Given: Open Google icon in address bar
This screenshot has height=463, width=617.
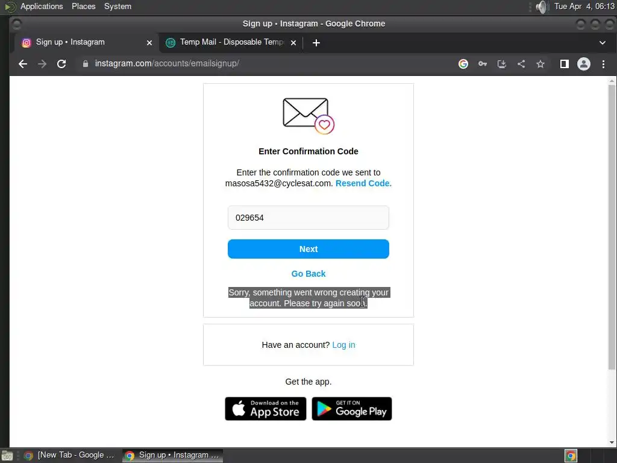Looking at the screenshot, I should [x=463, y=64].
